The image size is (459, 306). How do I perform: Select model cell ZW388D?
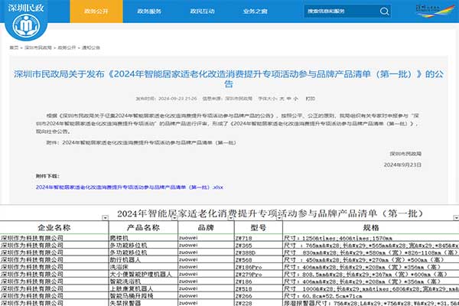259,252
